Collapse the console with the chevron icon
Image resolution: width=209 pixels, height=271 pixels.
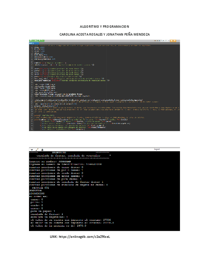click(32, 150)
